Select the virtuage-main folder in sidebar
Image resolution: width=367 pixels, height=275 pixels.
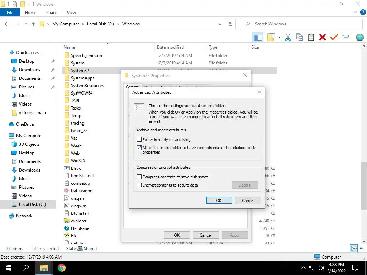[x=32, y=113]
